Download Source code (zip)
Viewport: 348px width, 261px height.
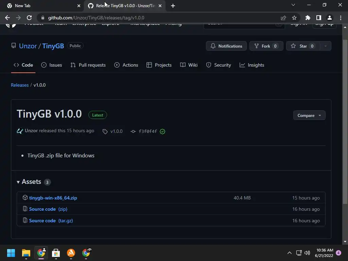tap(48, 209)
